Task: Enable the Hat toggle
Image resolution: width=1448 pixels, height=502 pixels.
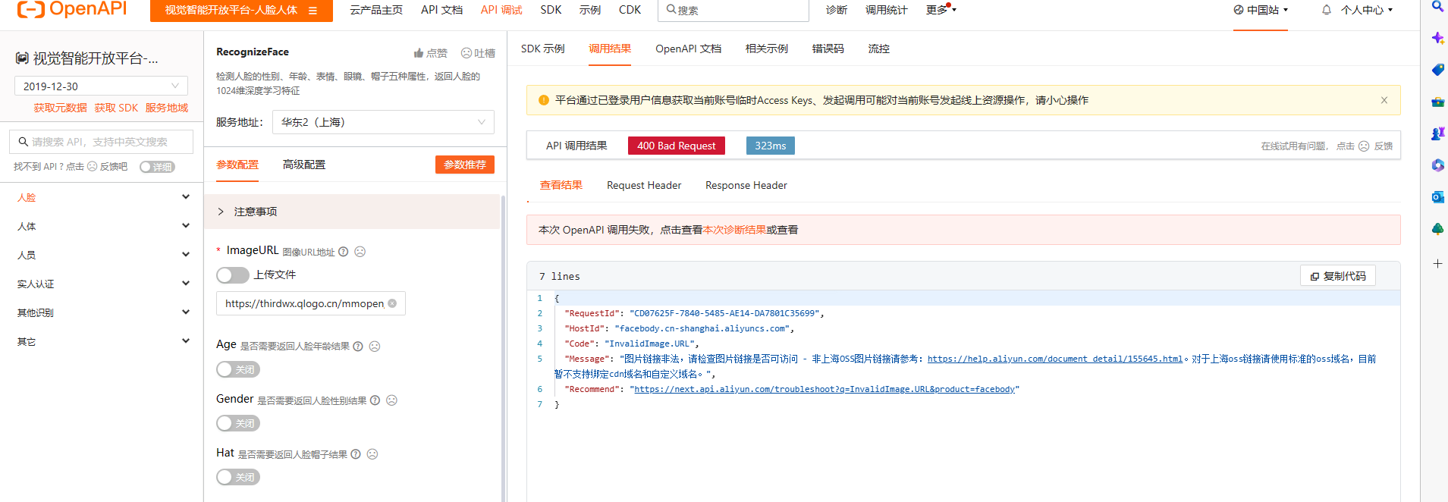Action: (238, 477)
